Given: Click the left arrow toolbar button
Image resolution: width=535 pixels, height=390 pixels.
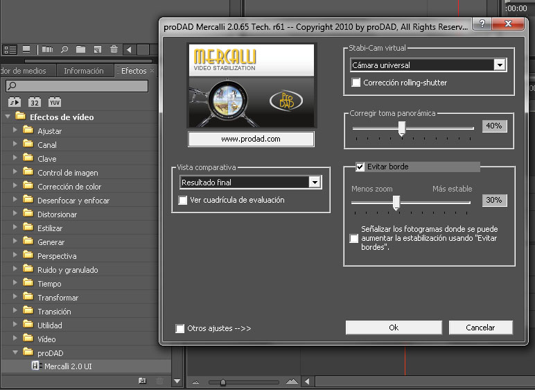Looking at the screenshot, I should 129,50.
